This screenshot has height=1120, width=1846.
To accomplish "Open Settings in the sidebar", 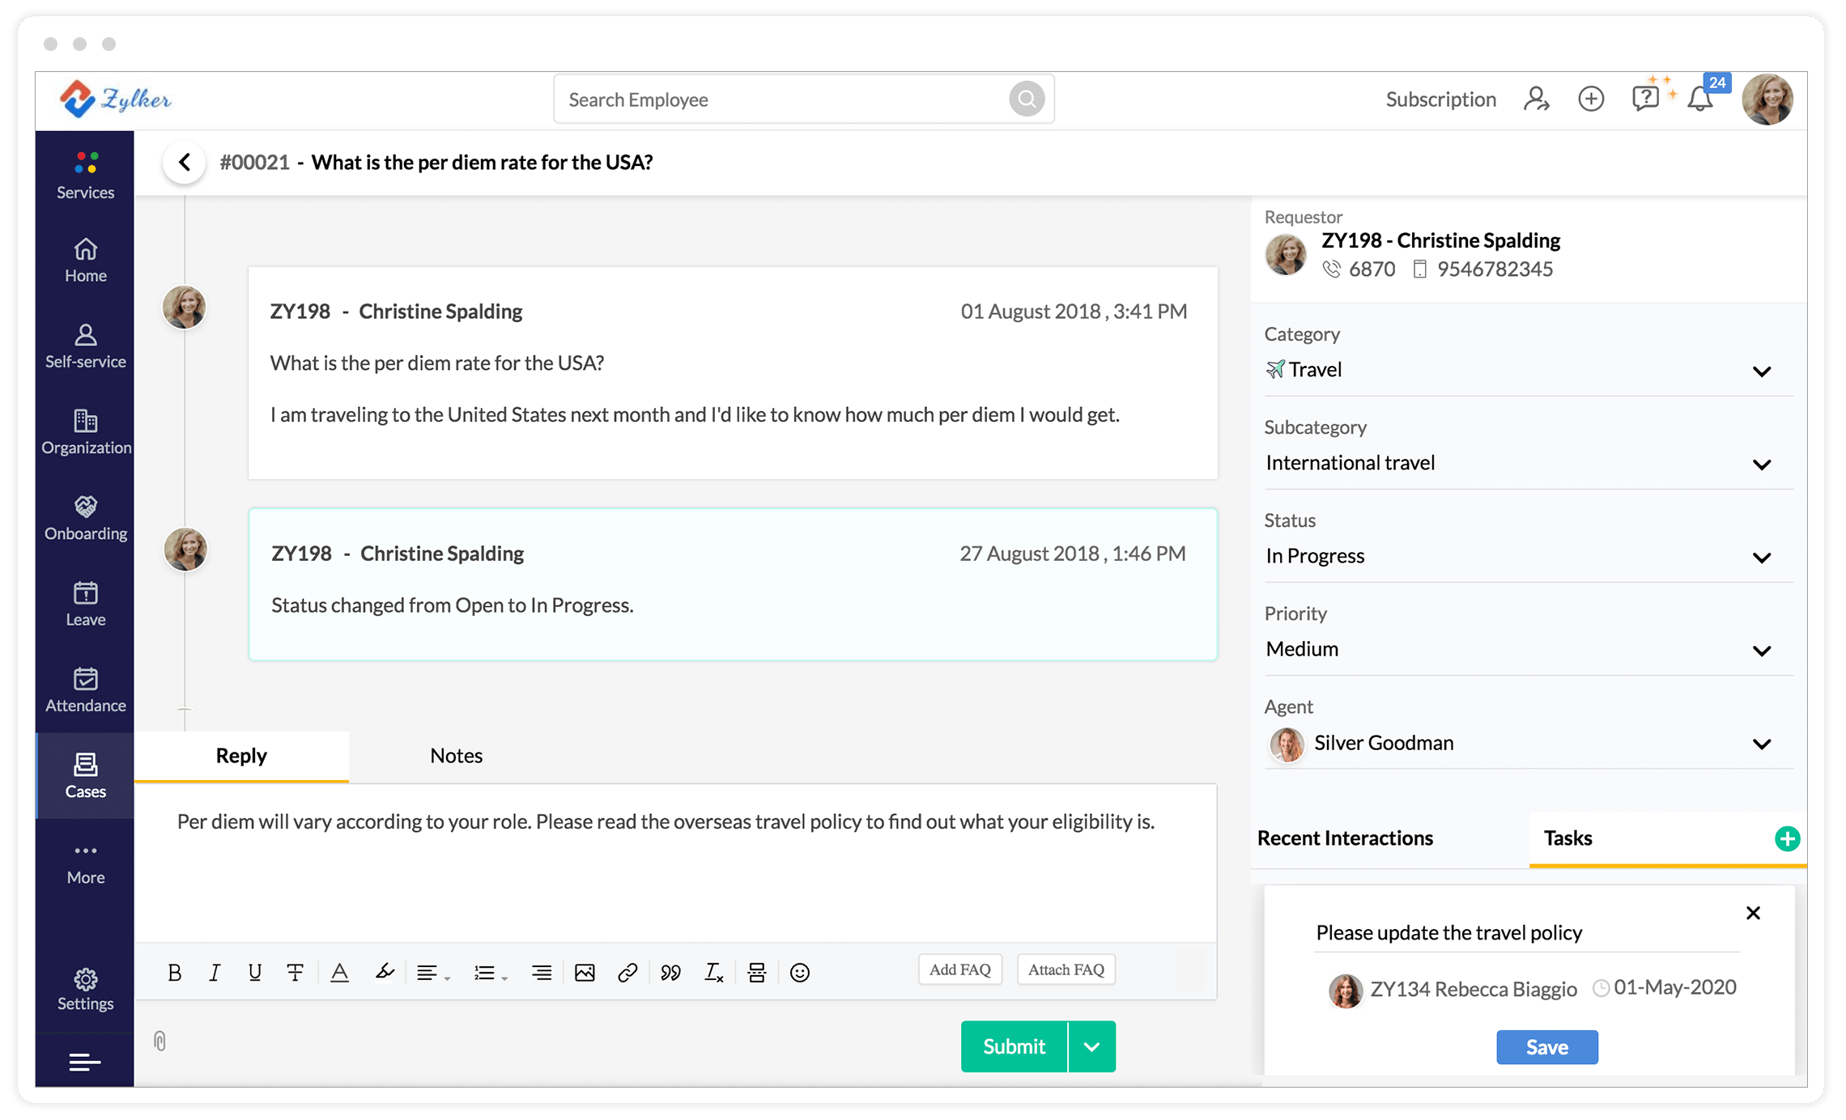I will coord(85,990).
